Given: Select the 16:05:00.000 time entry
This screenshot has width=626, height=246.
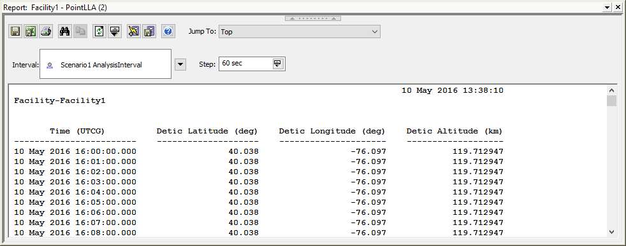Looking at the screenshot, I should point(75,202).
